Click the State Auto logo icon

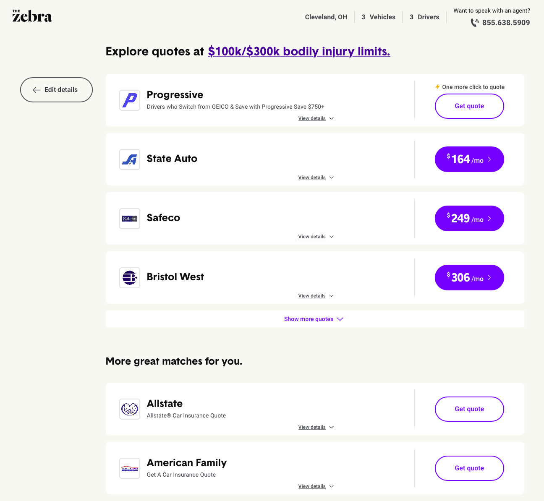tap(130, 159)
